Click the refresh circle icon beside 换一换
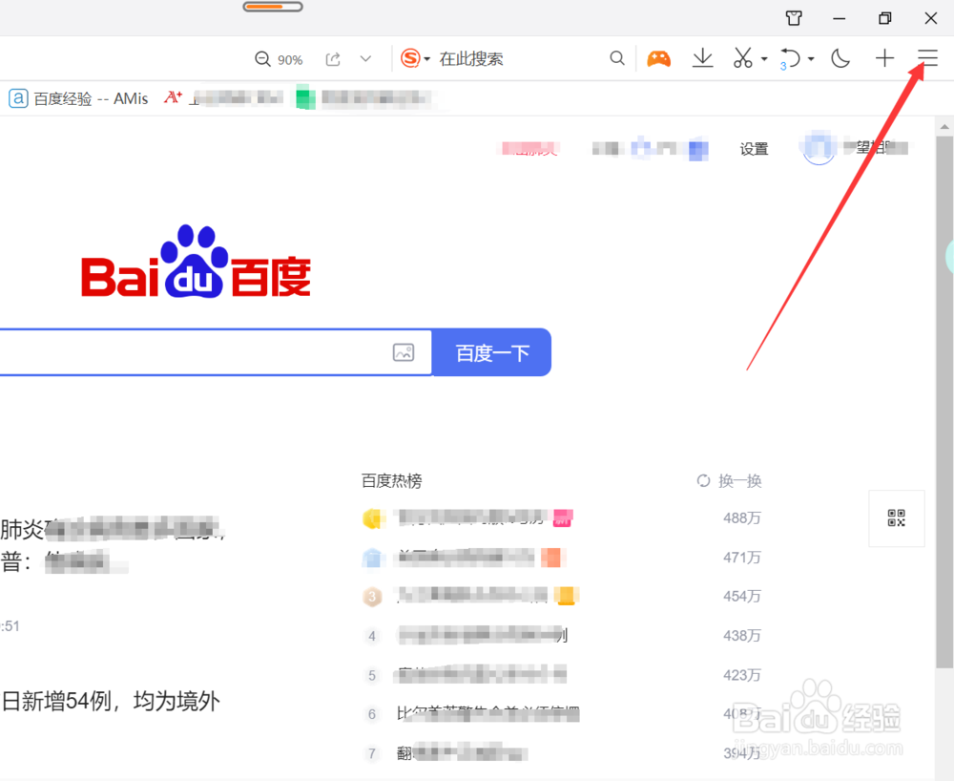 point(703,481)
